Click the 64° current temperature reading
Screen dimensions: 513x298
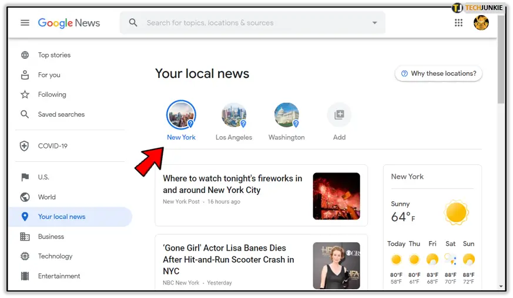pyautogui.click(x=403, y=216)
